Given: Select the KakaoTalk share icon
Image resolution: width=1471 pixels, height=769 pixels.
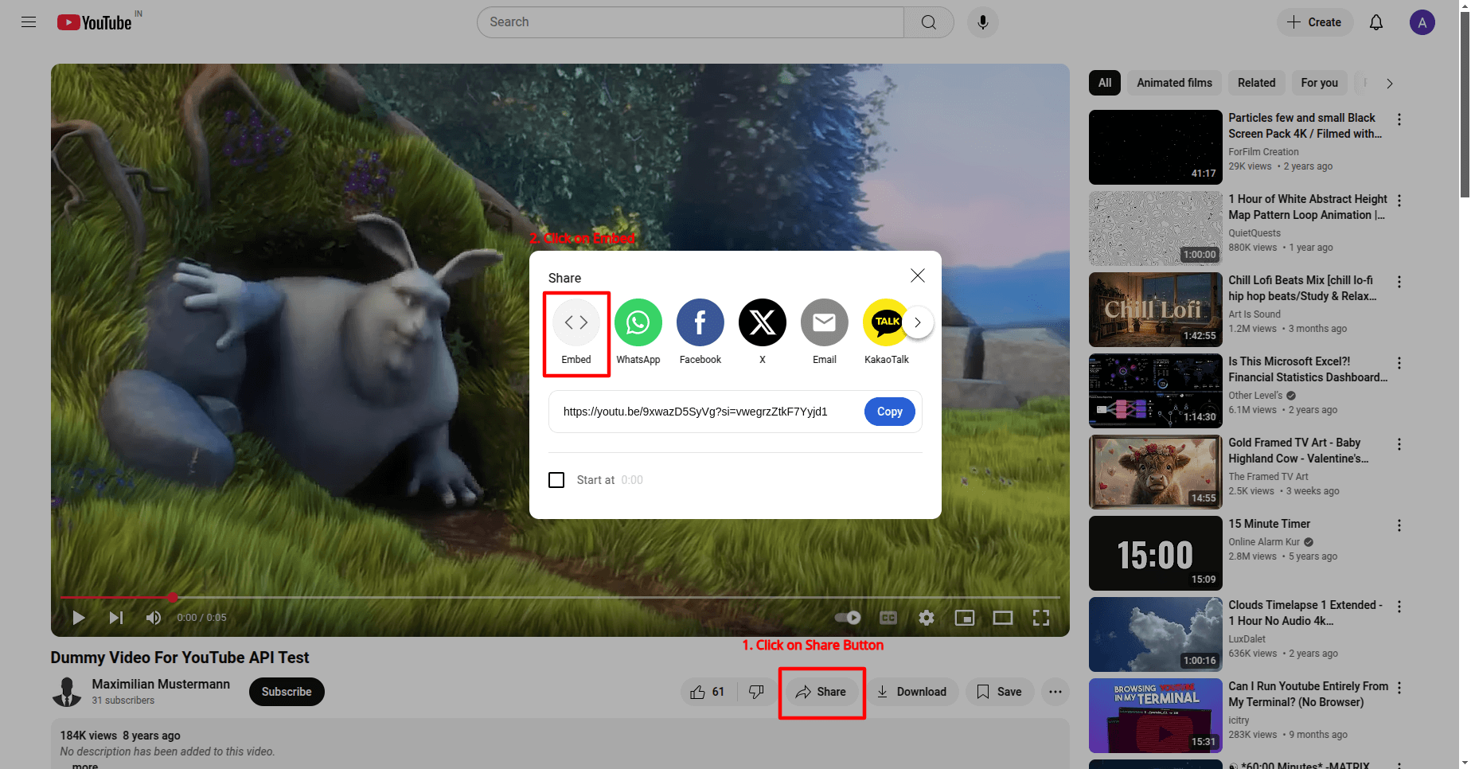Looking at the screenshot, I should pos(884,322).
